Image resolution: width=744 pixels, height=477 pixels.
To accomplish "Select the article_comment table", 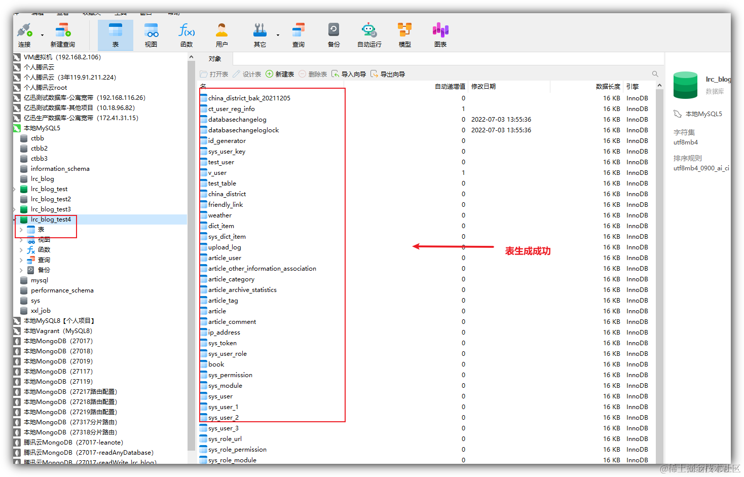I will tap(232, 322).
